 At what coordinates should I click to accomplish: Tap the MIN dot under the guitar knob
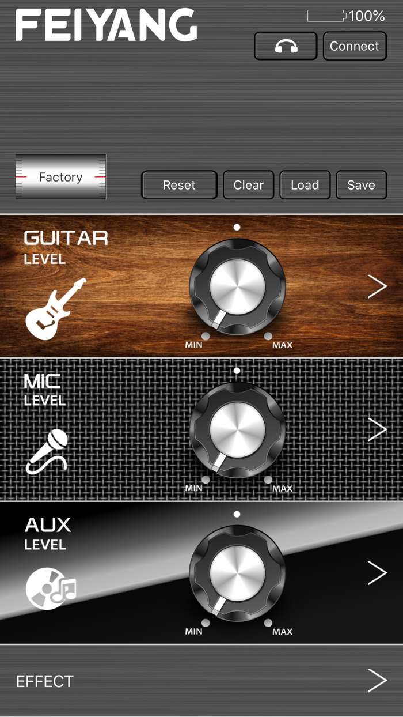coord(206,335)
